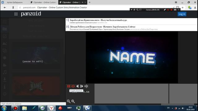Image resolution: width=198 pixels, height=111 pixels.
Task: Click the panzoid logo
Action: coord(31,14)
